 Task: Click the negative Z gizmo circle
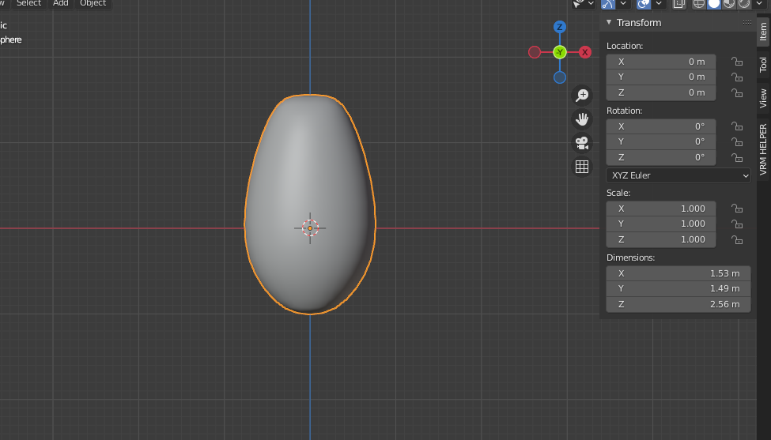pos(560,77)
